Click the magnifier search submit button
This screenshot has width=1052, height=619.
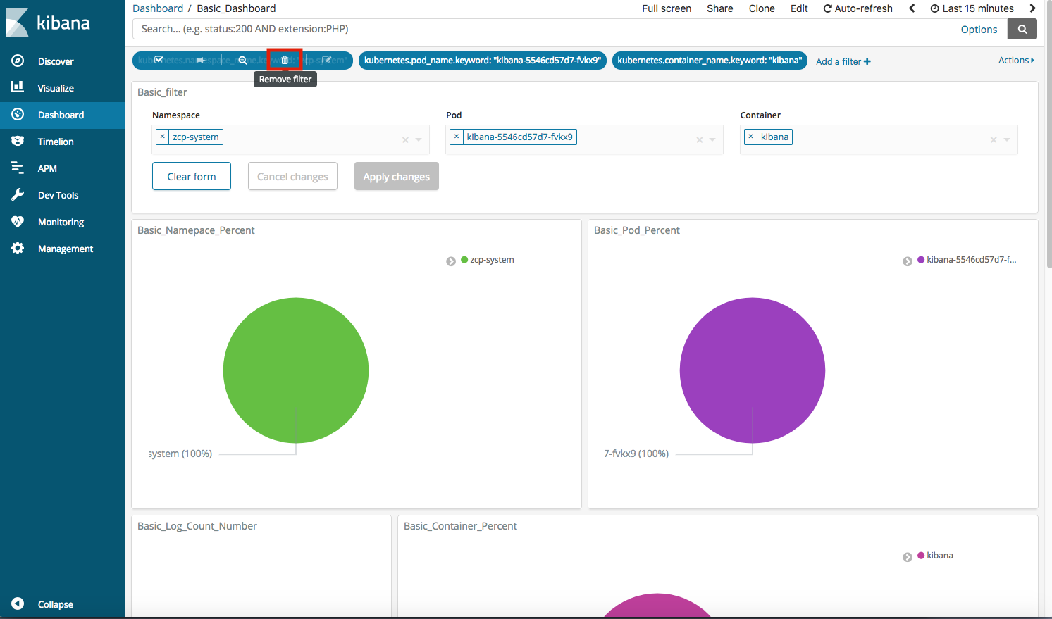(1022, 29)
